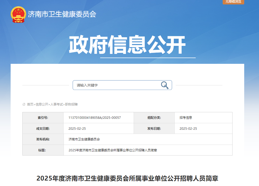259x186 pixels.
Task: Click the home icon in breadcrumb
Action: [24, 104]
